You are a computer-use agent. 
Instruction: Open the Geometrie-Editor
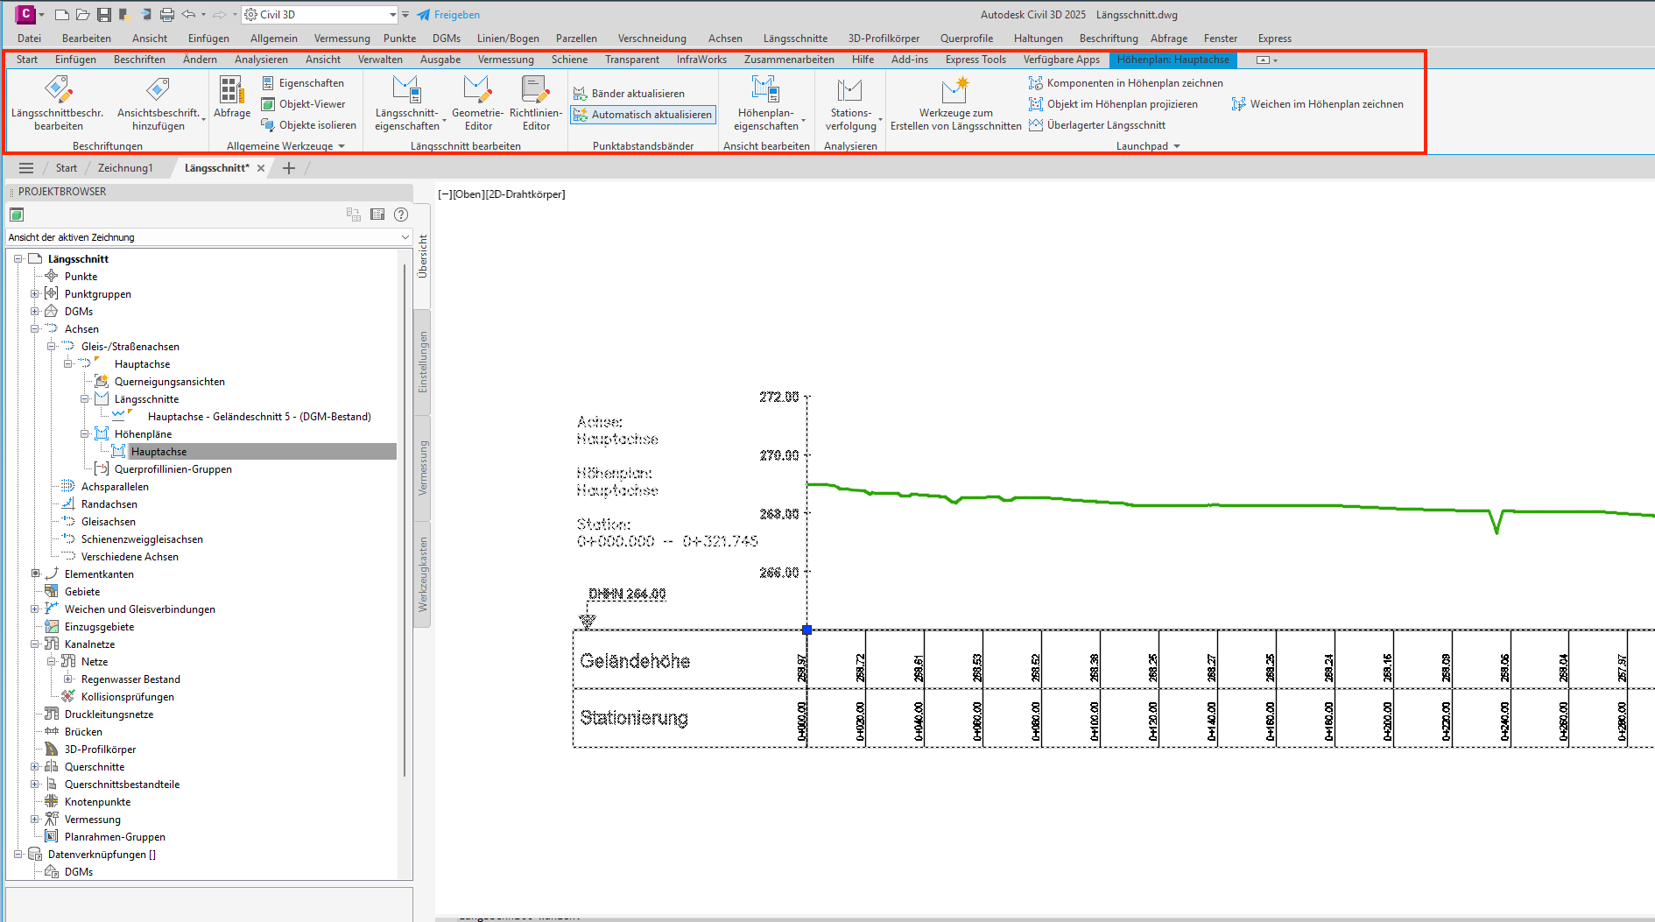[477, 102]
